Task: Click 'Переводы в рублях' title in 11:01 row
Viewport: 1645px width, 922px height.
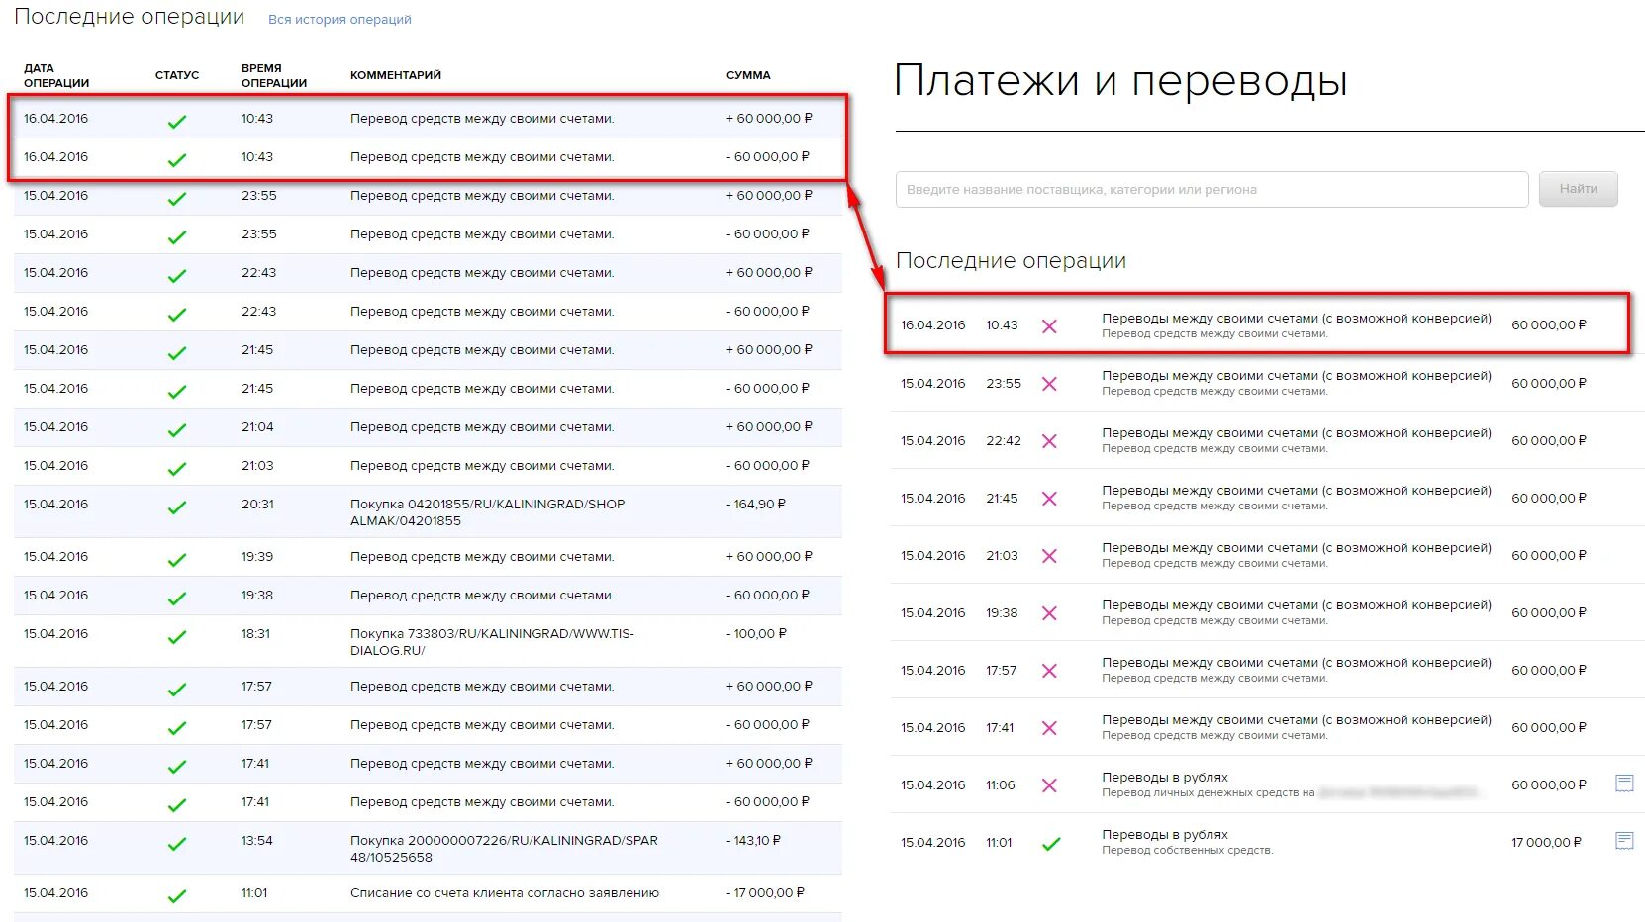Action: coord(1165,834)
